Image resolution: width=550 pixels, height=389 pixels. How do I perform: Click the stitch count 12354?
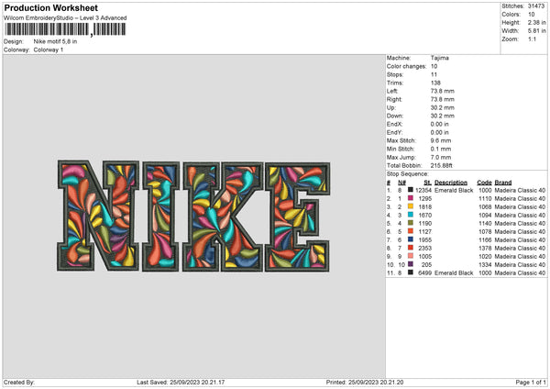pyautogui.click(x=423, y=190)
